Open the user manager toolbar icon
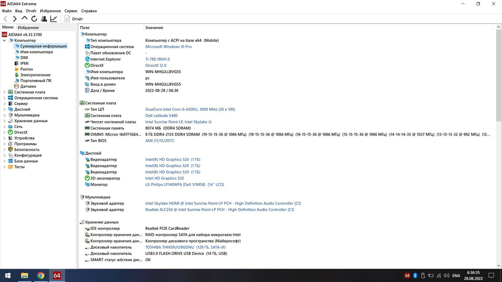 coord(44,19)
